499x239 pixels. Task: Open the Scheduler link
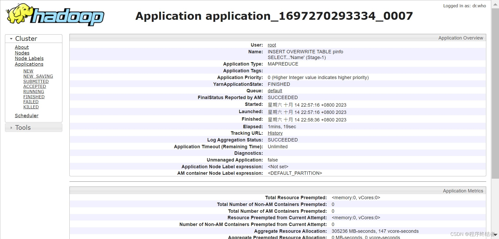coord(27,116)
